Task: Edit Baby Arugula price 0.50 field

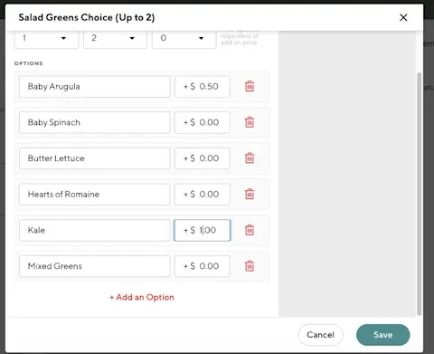Action: [203, 87]
